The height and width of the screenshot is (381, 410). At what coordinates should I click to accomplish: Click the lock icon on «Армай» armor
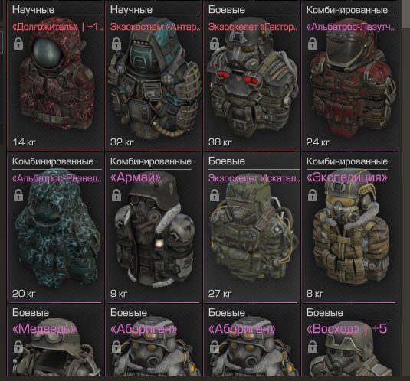[x=116, y=195]
